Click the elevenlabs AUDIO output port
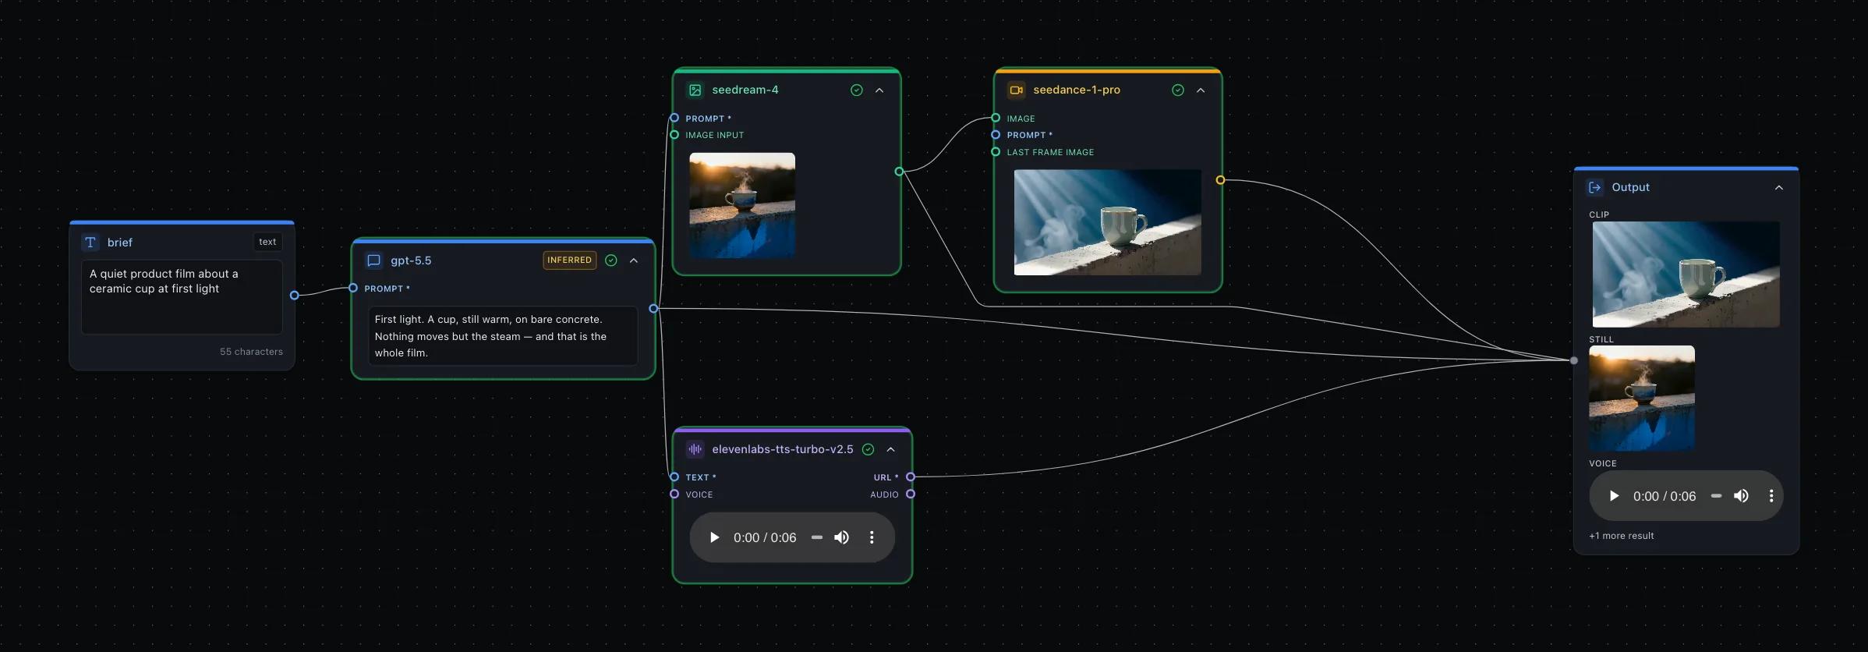 [910, 494]
